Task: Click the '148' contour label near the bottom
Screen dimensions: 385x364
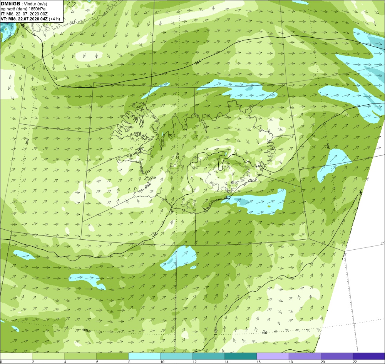Action: coord(216,332)
